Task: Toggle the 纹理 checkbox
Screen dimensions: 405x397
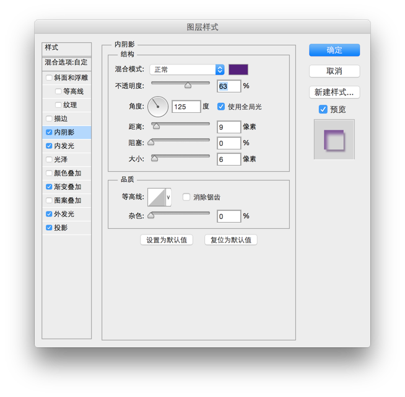Action: [x=58, y=105]
